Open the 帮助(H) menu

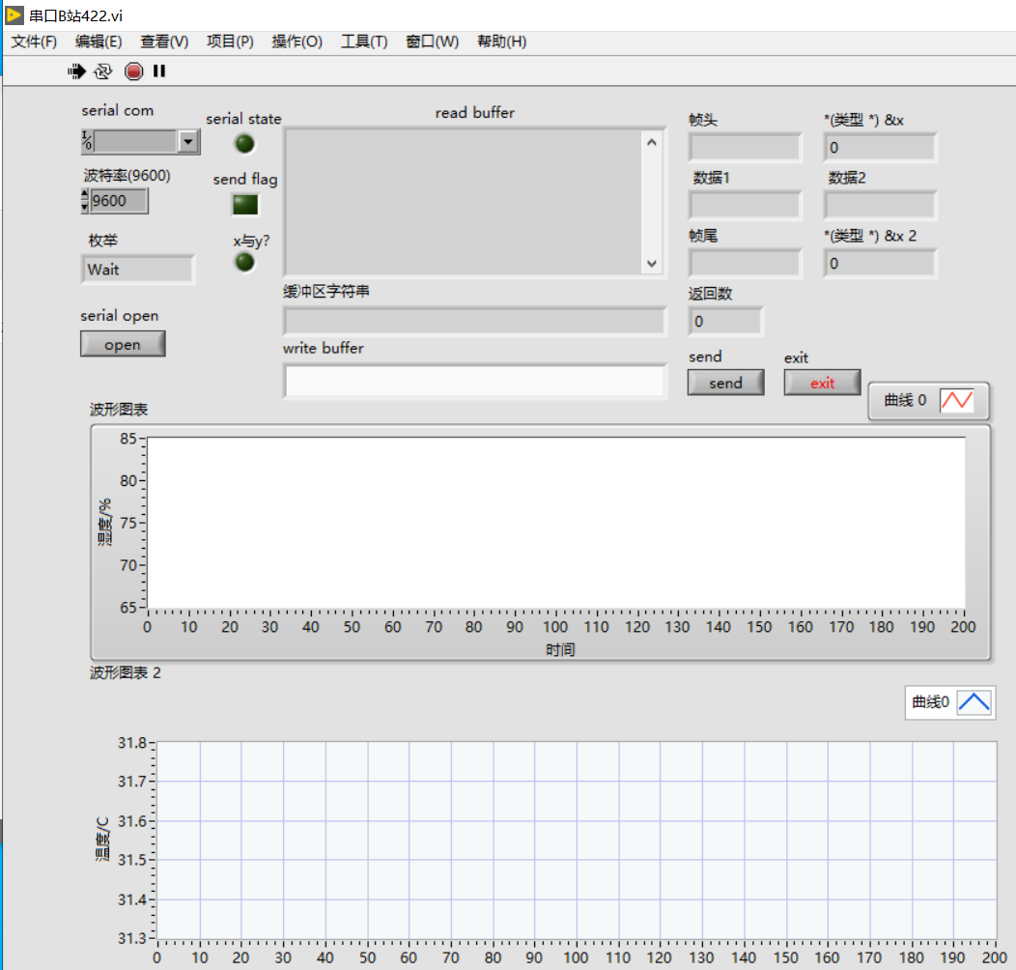tap(501, 42)
